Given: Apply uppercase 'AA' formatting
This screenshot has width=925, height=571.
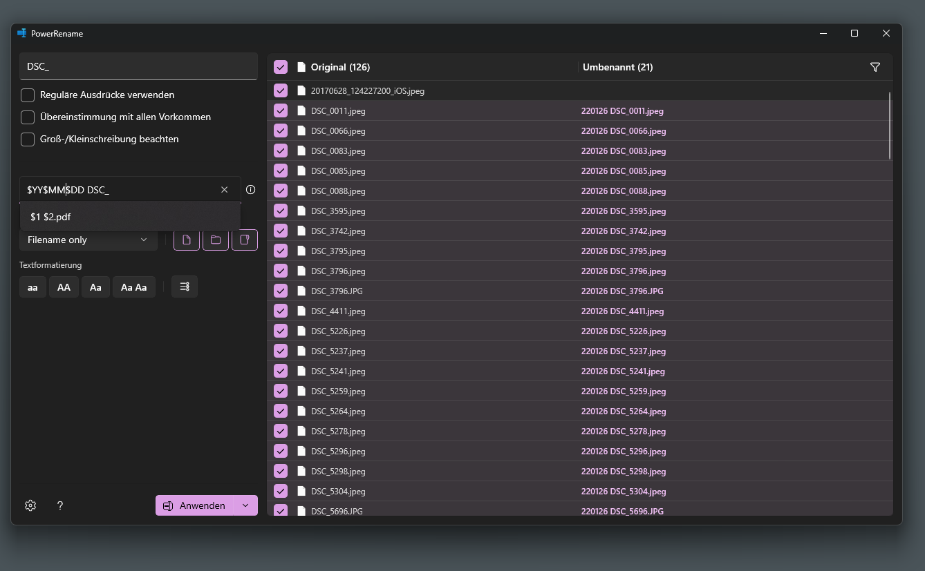Looking at the screenshot, I should click(64, 287).
